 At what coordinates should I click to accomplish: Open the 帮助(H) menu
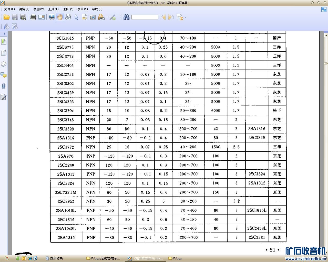[x=97, y=9]
